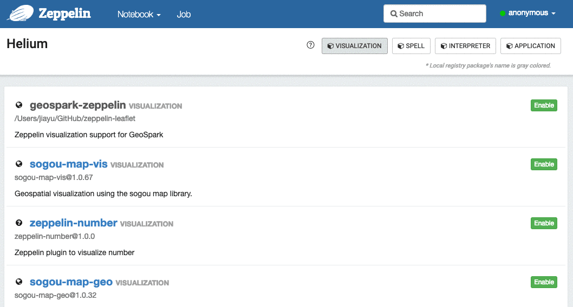
Task: Click the icon beside zeppelin-number
Action: (x=19, y=223)
